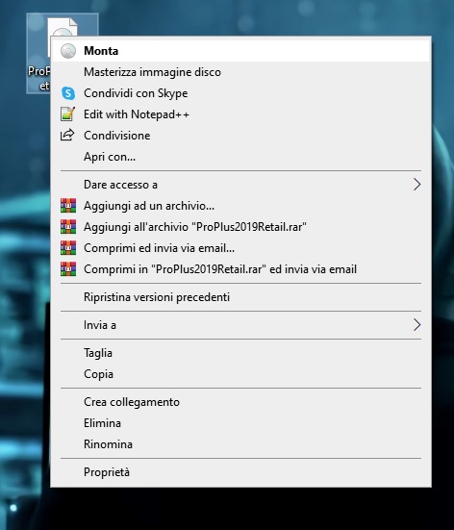
Task: Select Masterizza immagine disco
Action: point(241,72)
